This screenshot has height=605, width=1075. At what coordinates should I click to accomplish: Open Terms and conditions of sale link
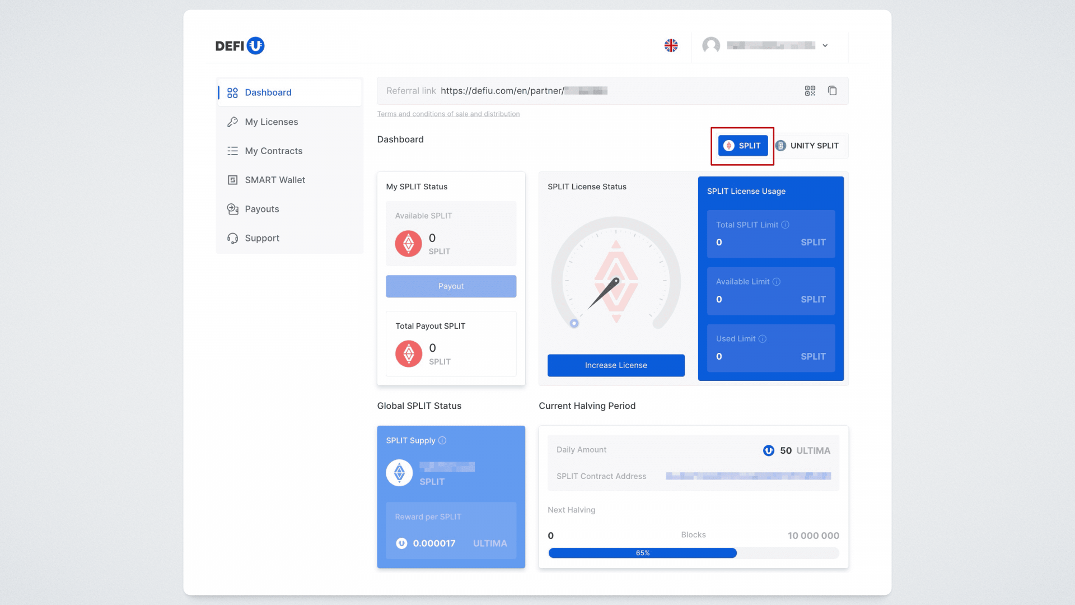(x=448, y=114)
